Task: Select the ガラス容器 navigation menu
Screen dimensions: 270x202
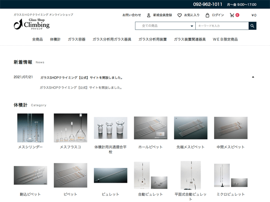Action: coord(76,40)
